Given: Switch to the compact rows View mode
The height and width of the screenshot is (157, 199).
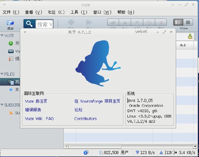Looking at the screenshot, I should (x=188, y=22).
